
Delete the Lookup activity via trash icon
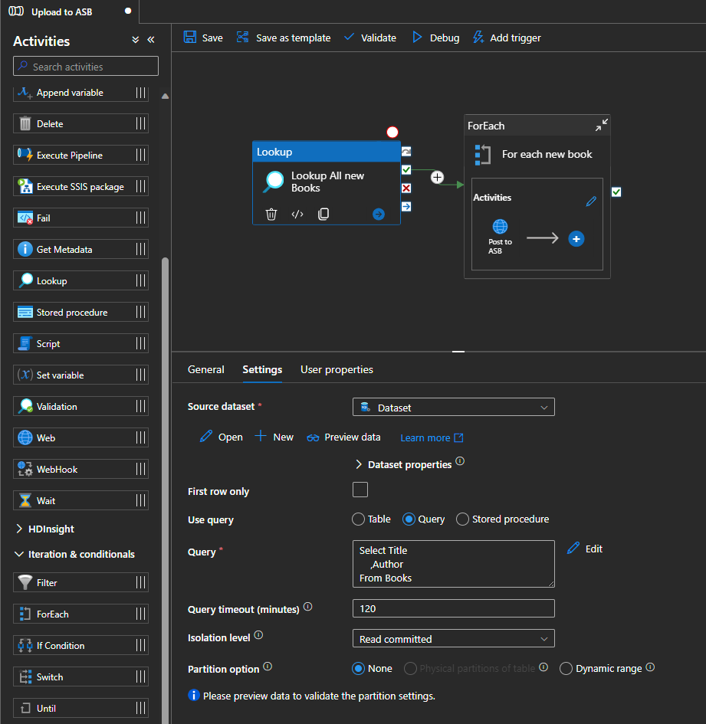pos(271,215)
